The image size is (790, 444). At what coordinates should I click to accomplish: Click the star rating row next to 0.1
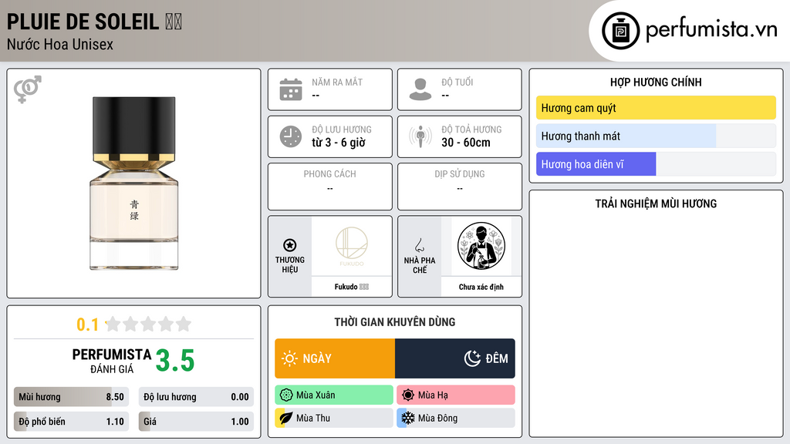[x=149, y=324]
